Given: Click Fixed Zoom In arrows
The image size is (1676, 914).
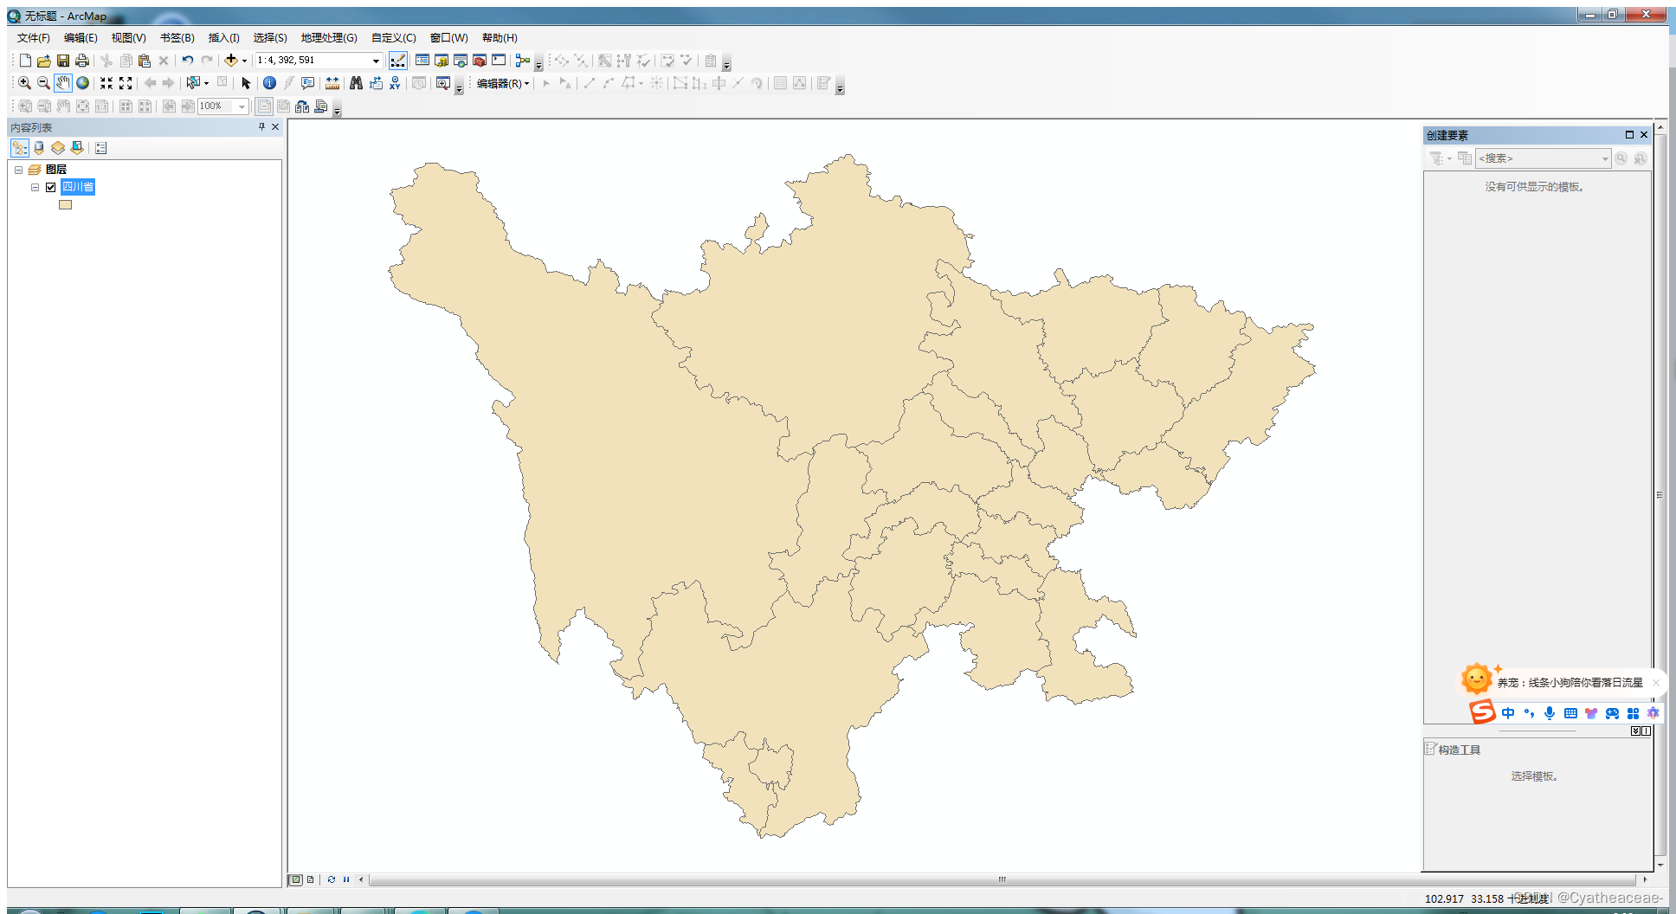Looking at the screenshot, I should pyautogui.click(x=106, y=83).
